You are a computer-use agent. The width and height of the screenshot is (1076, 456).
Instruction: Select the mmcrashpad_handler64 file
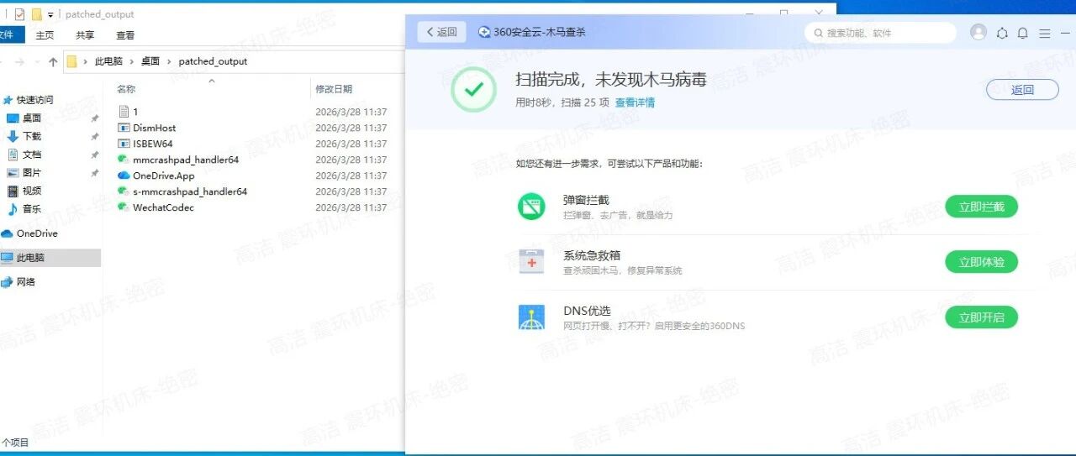[x=178, y=160]
